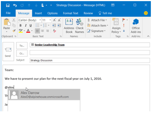
Task: Click the Previous Item up arrow
Action: [x=29, y=5]
